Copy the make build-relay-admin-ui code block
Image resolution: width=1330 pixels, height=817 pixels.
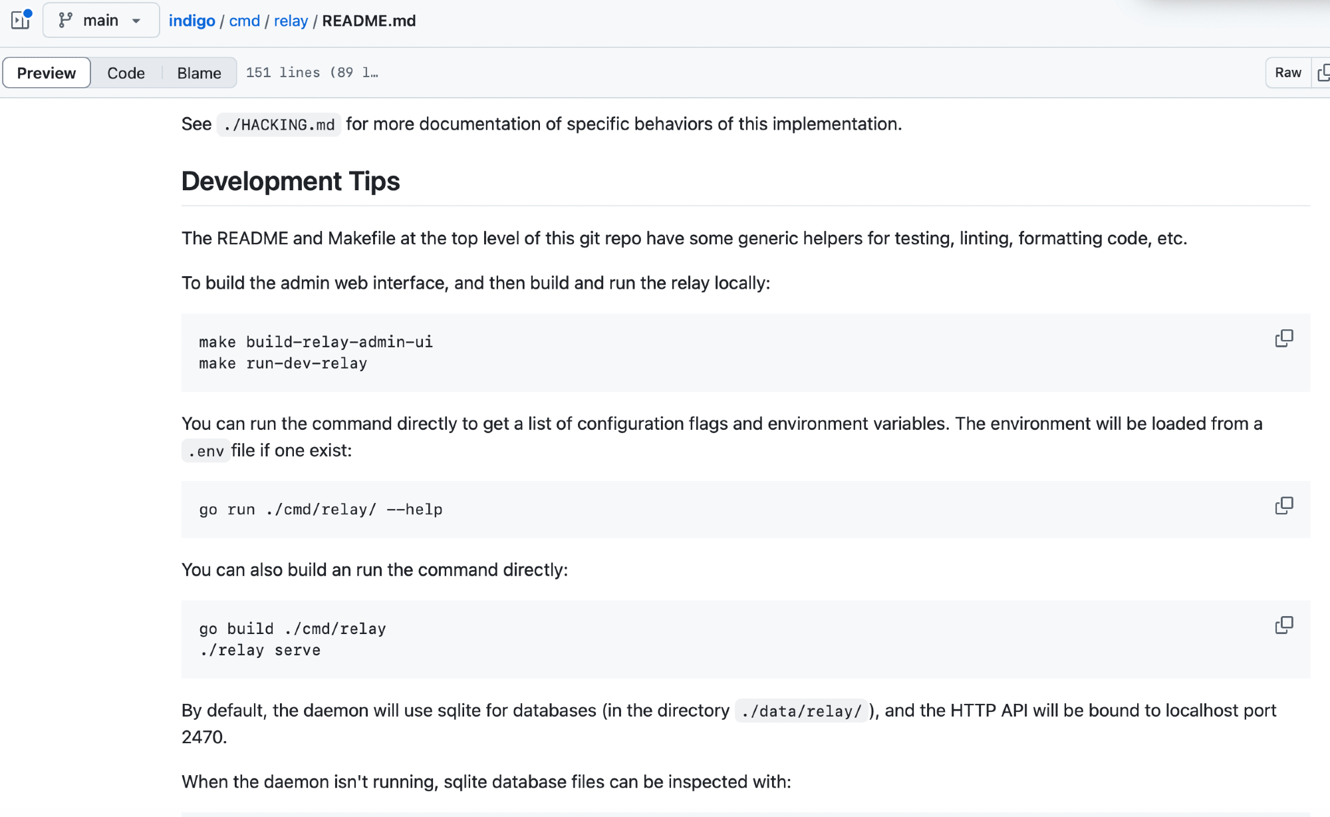click(1283, 339)
